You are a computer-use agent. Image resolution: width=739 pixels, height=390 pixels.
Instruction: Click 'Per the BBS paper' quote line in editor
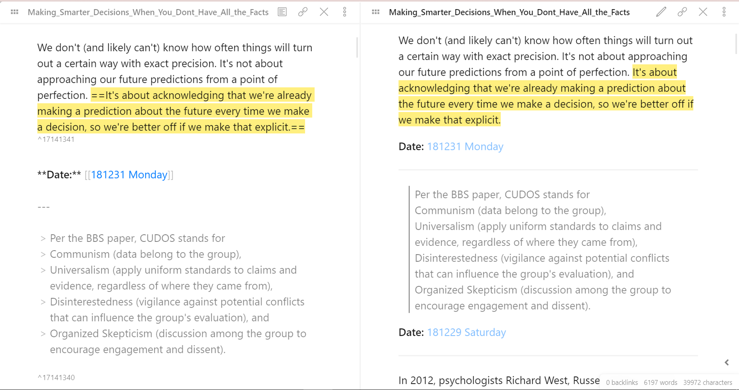[137, 238]
